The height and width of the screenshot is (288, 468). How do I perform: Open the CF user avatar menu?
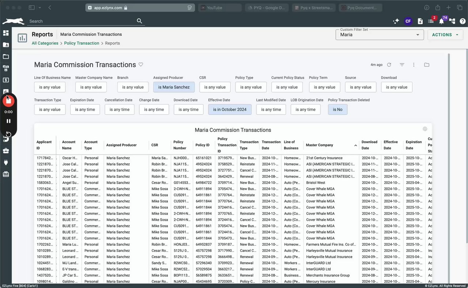point(408,21)
